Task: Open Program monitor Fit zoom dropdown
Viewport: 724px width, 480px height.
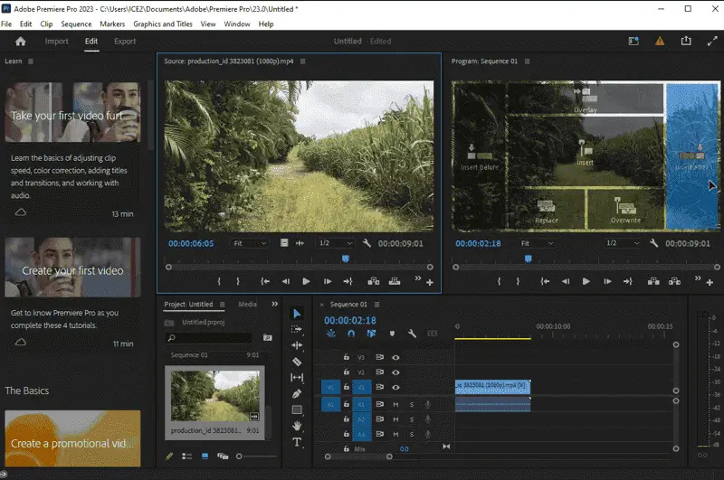Action: click(x=537, y=243)
